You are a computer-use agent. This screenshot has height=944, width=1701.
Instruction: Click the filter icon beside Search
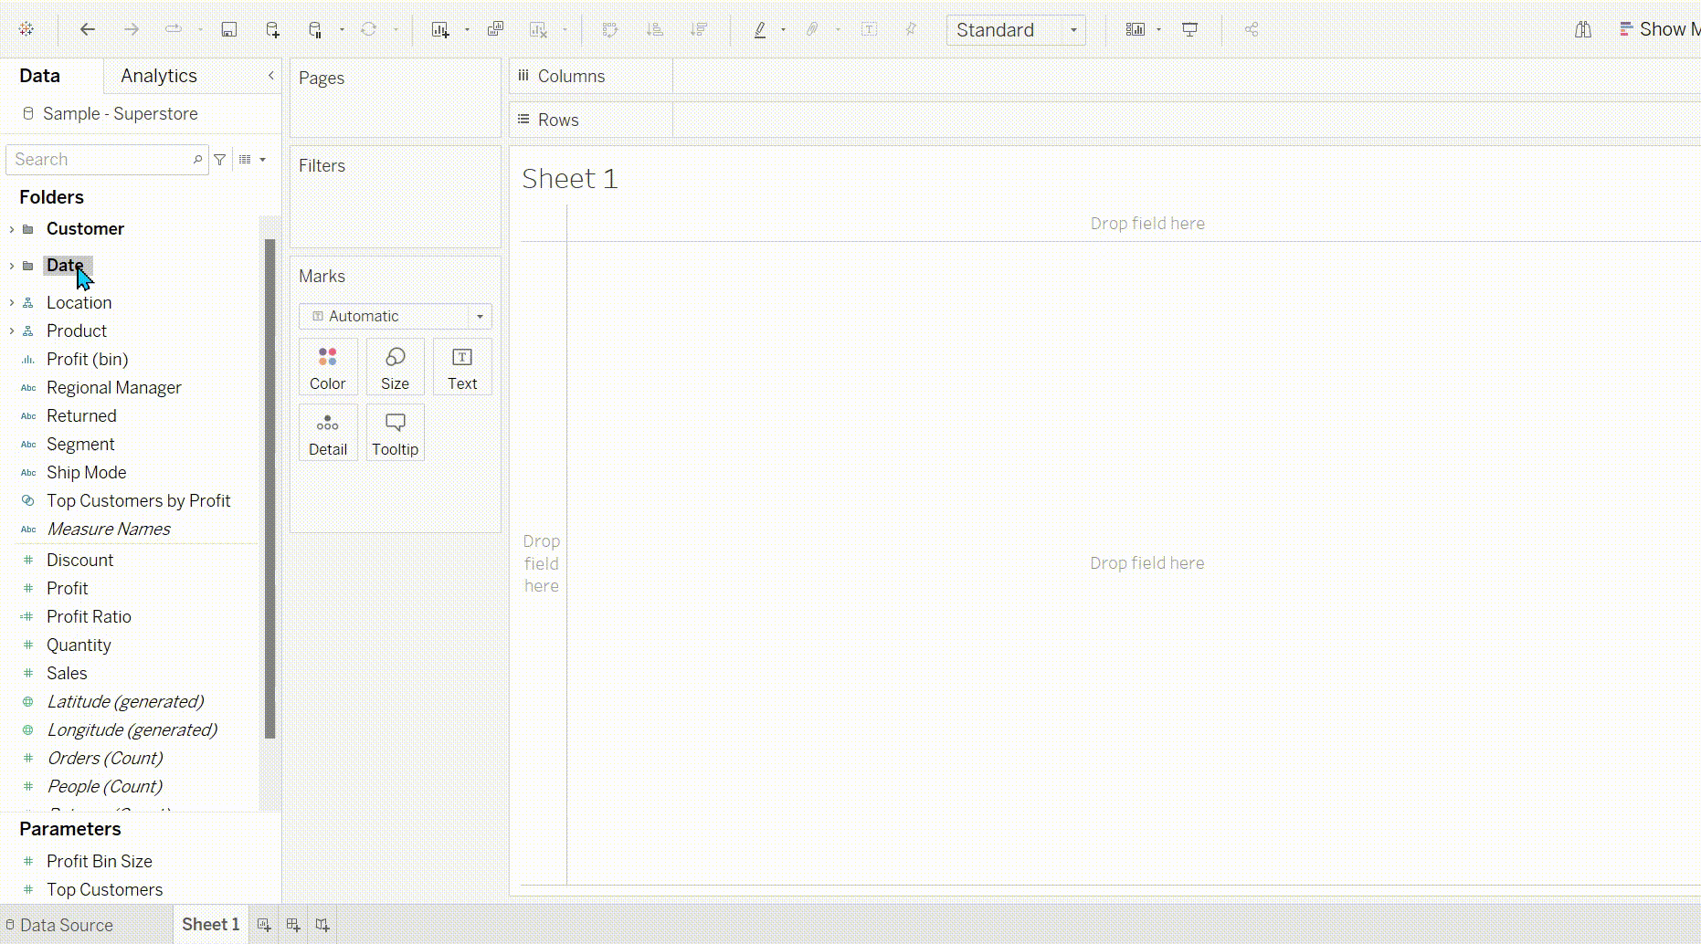(x=220, y=160)
